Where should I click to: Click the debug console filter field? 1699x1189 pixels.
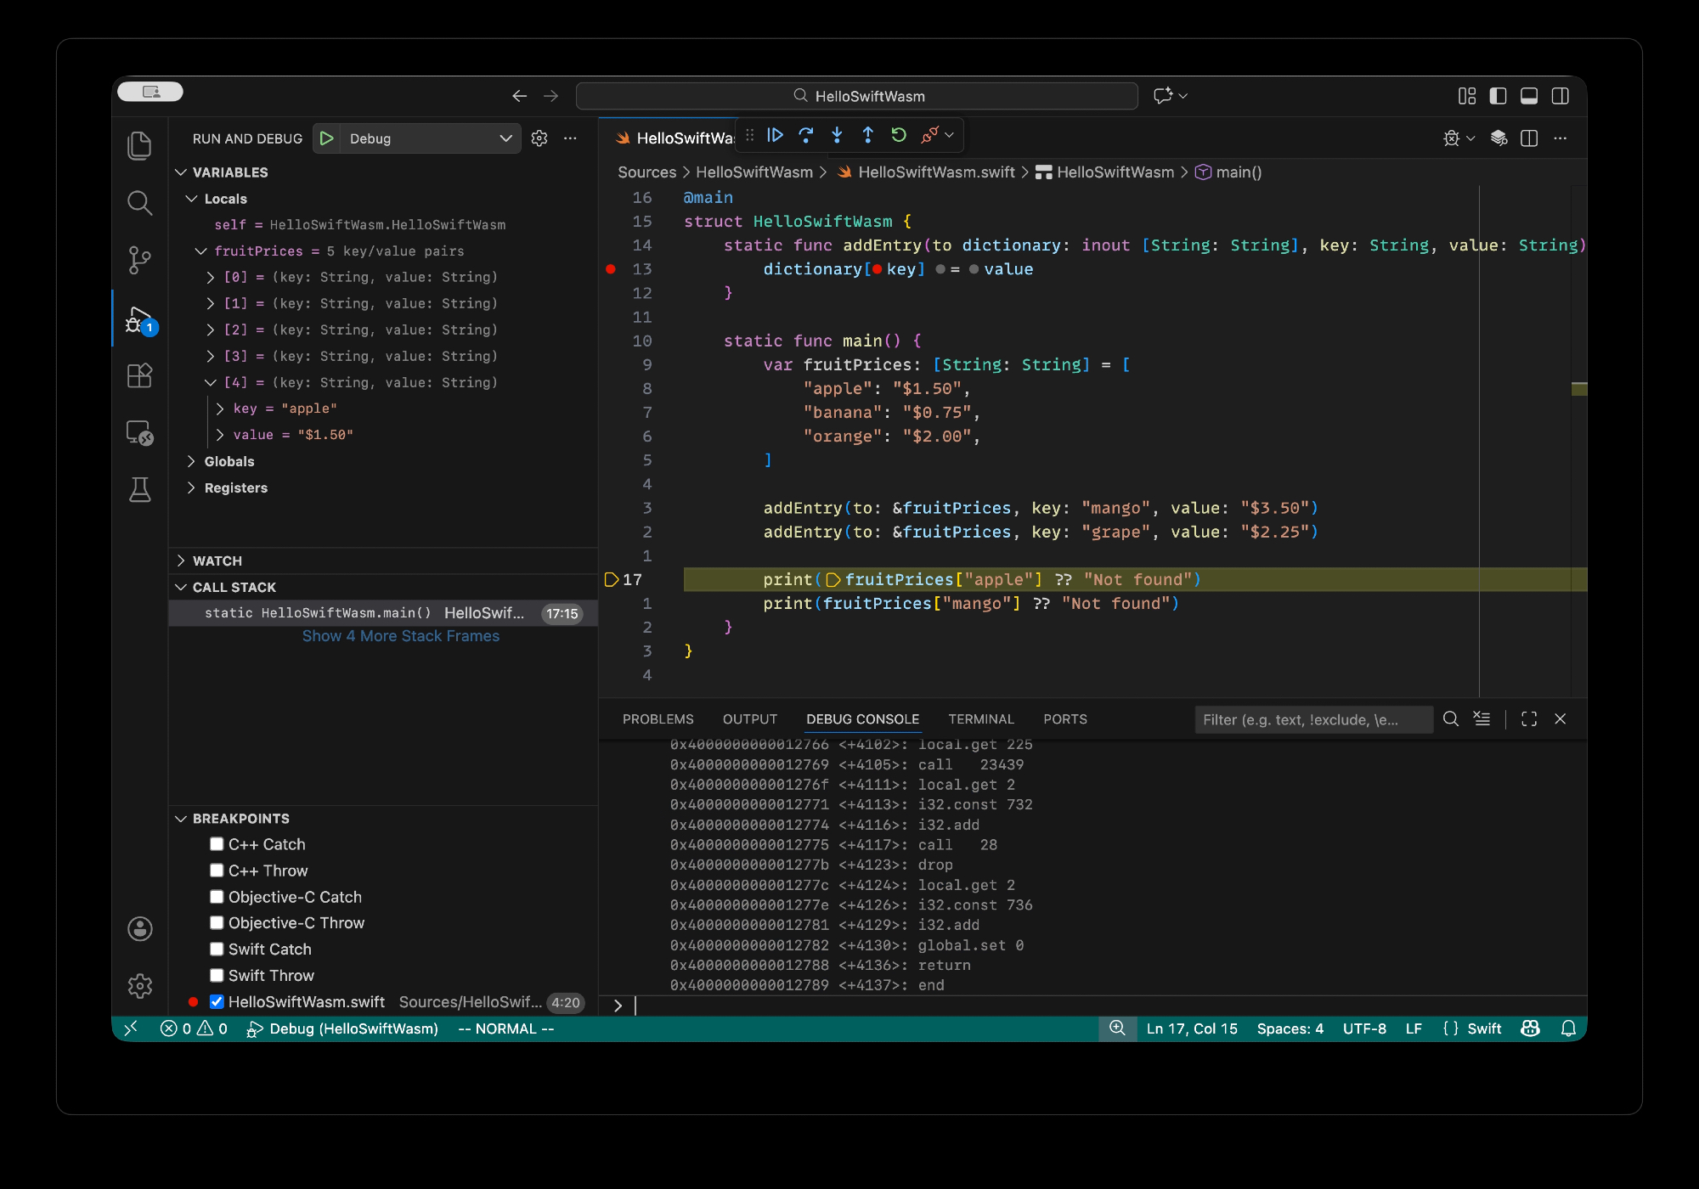coord(1312,719)
